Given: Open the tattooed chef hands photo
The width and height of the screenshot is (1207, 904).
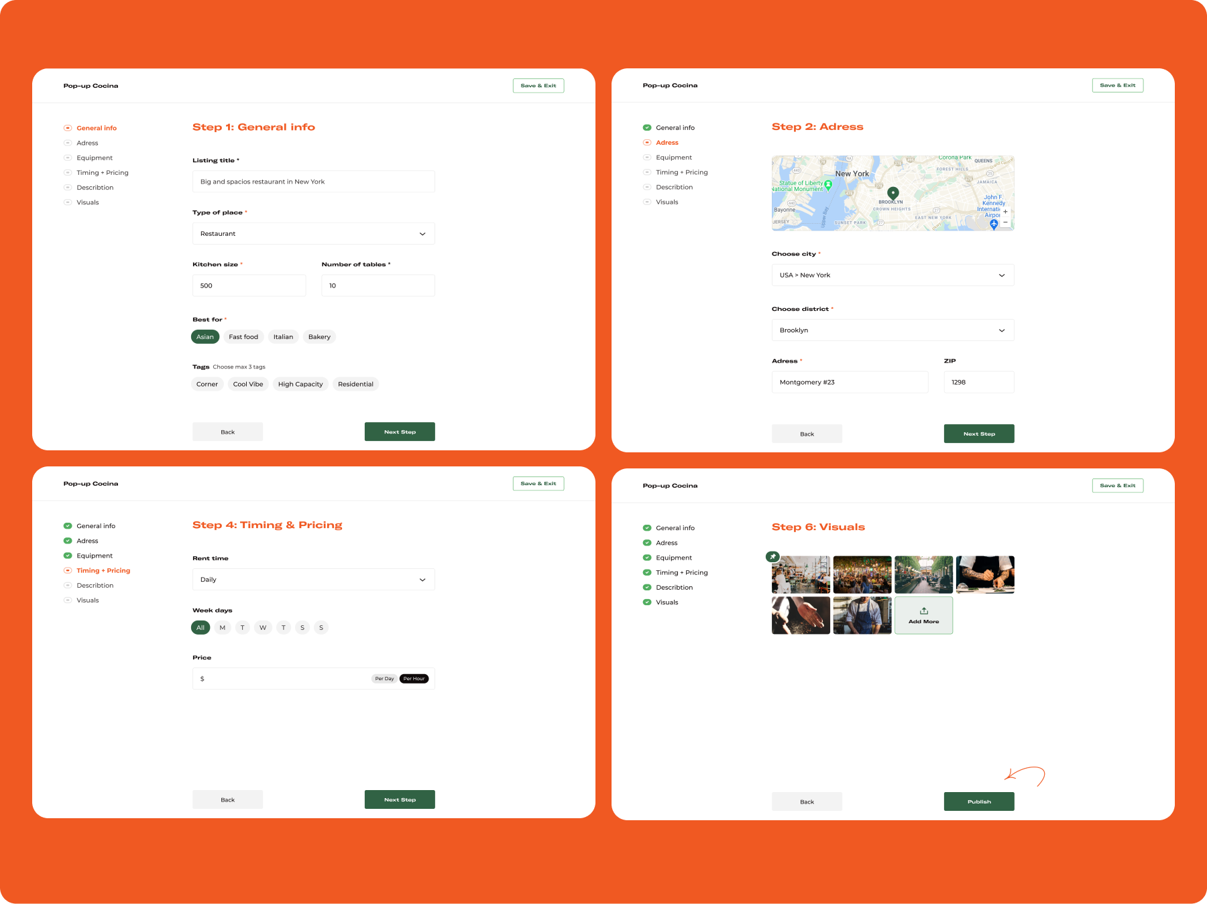Looking at the screenshot, I should (x=985, y=575).
